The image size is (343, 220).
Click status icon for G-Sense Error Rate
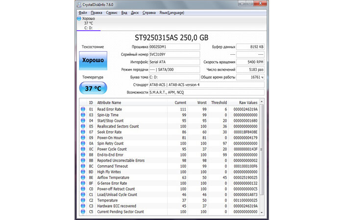83,183
